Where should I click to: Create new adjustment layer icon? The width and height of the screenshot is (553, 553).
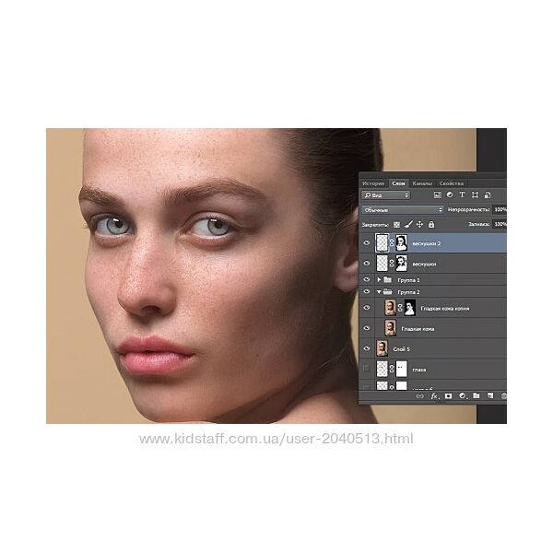463,396
